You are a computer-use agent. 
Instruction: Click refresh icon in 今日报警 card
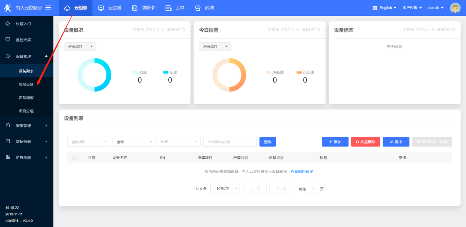318,30
